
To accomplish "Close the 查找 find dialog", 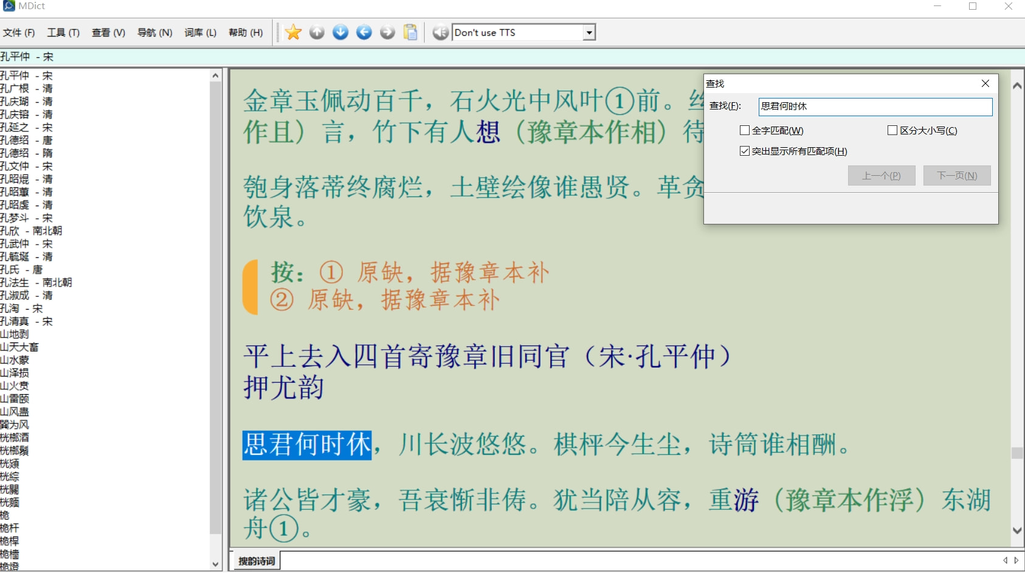I will 985,83.
